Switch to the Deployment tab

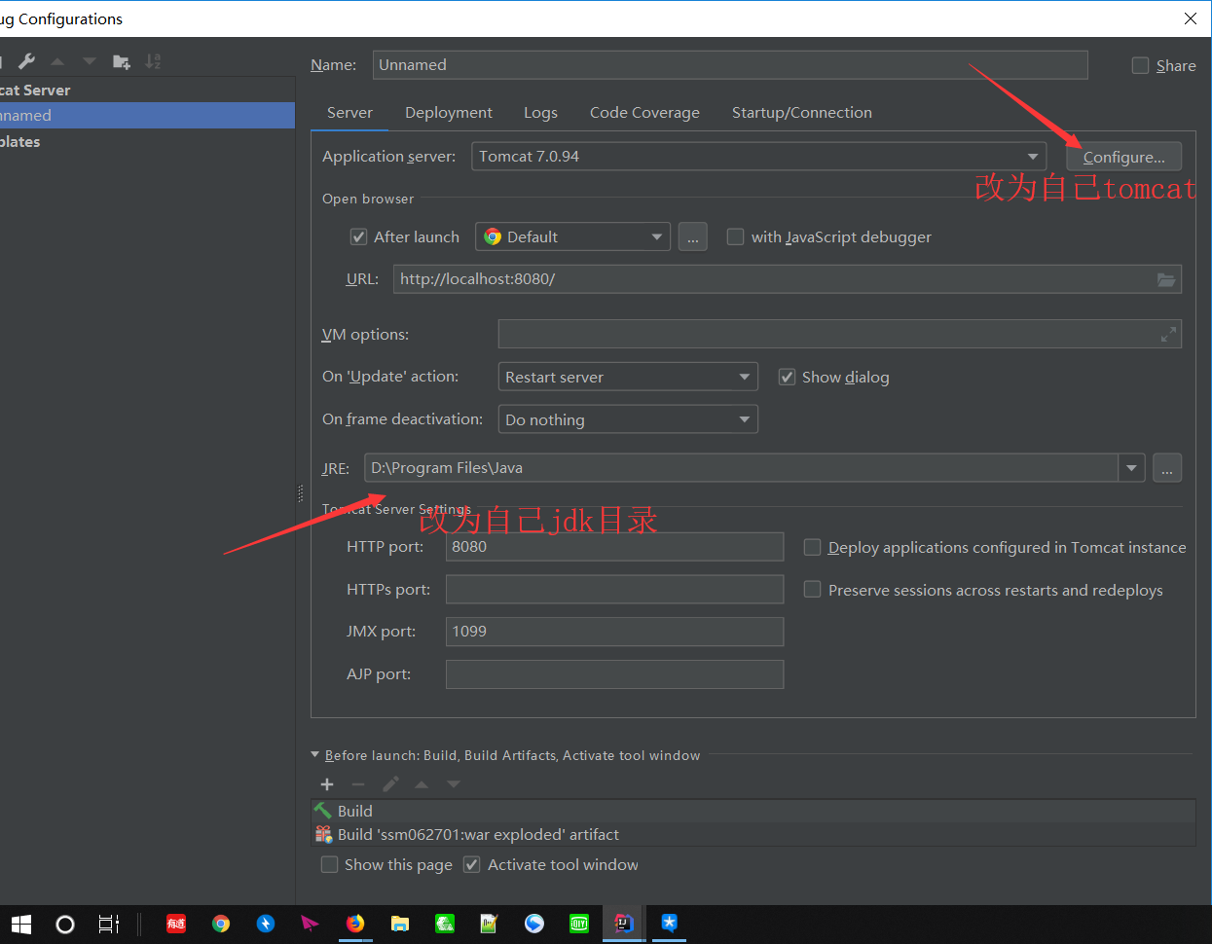[449, 113]
